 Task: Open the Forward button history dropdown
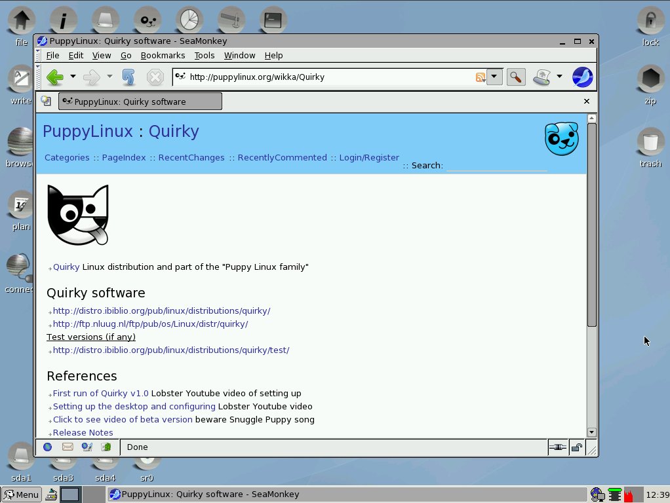110,77
